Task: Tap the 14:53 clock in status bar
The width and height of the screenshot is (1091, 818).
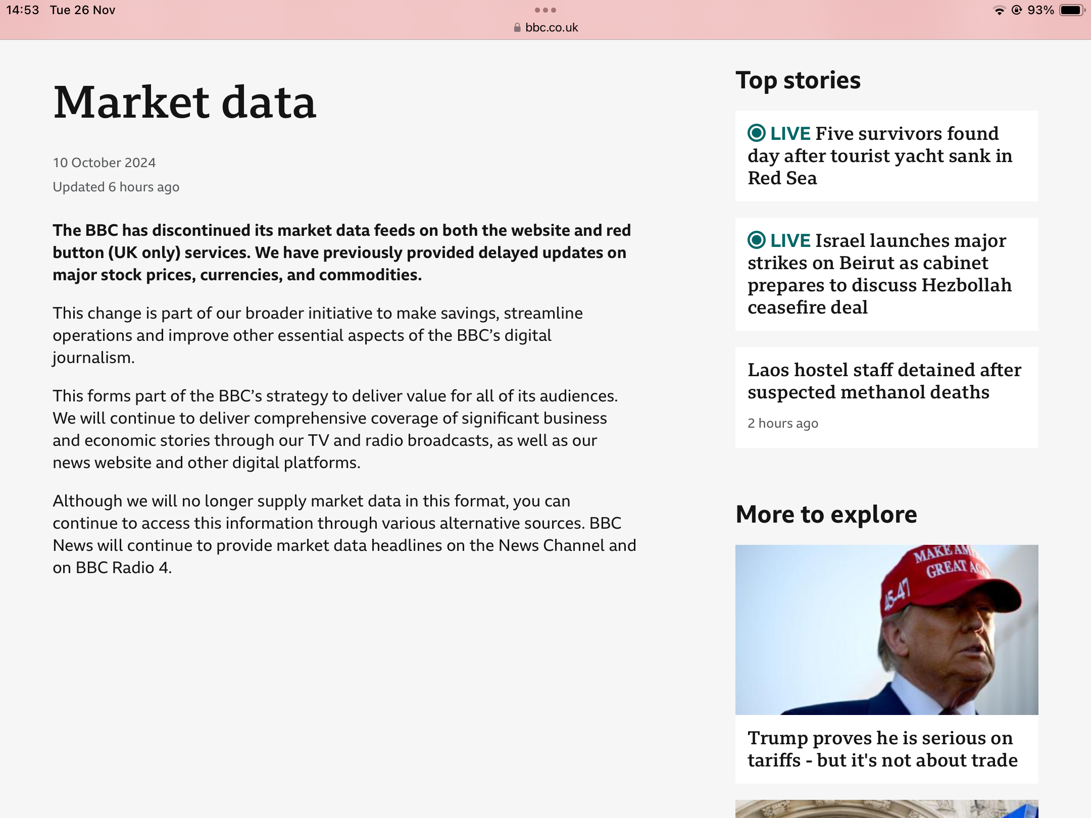Action: [x=22, y=10]
